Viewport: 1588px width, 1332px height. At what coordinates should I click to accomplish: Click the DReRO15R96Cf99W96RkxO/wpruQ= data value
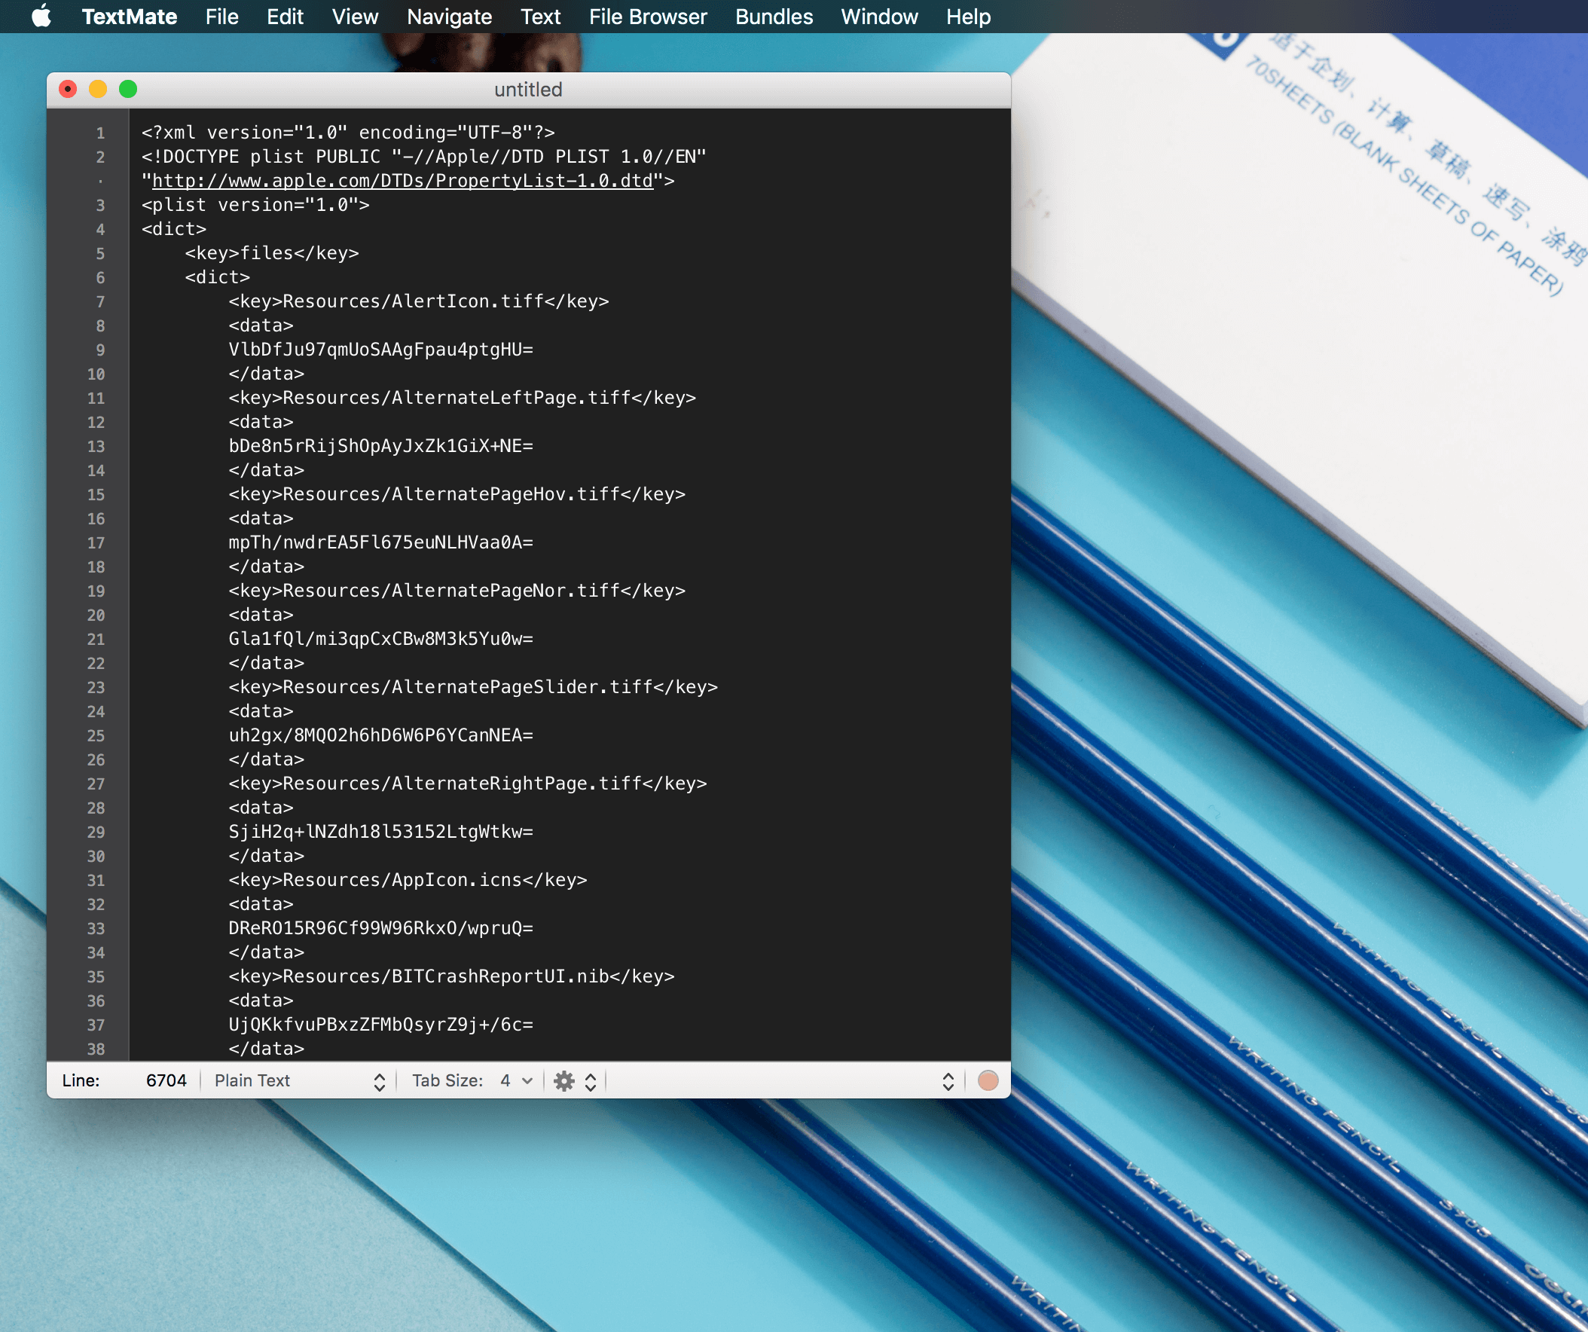[x=380, y=928]
